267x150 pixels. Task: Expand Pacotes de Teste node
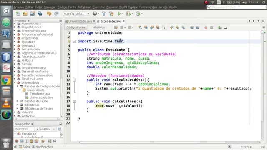pos(17,101)
